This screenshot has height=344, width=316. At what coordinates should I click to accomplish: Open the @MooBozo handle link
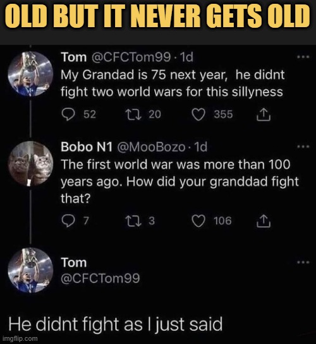151,147
